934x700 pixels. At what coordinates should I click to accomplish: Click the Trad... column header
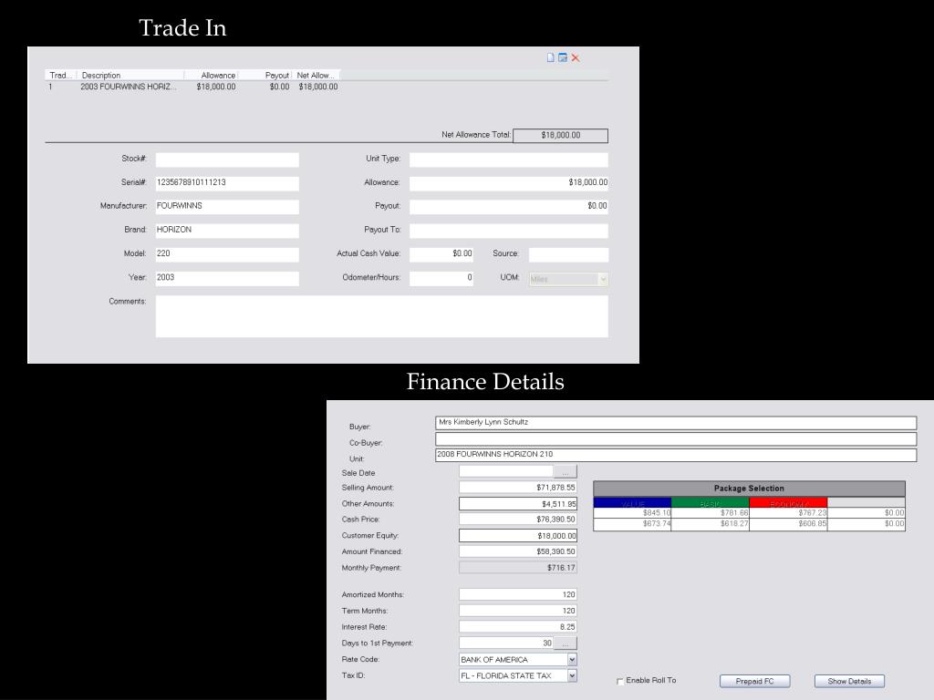[x=61, y=75]
